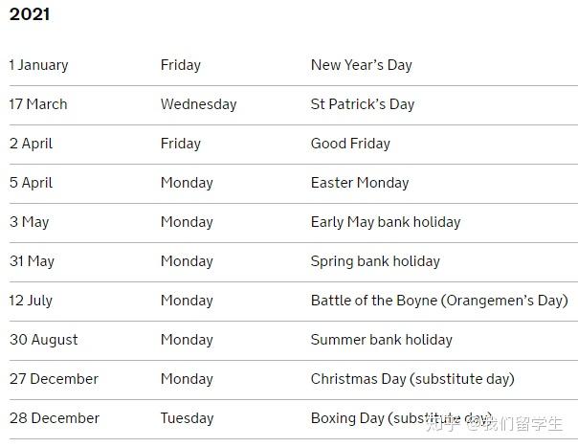Click the 2021 heading
The height and width of the screenshot is (447, 578).
(x=30, y=14)
